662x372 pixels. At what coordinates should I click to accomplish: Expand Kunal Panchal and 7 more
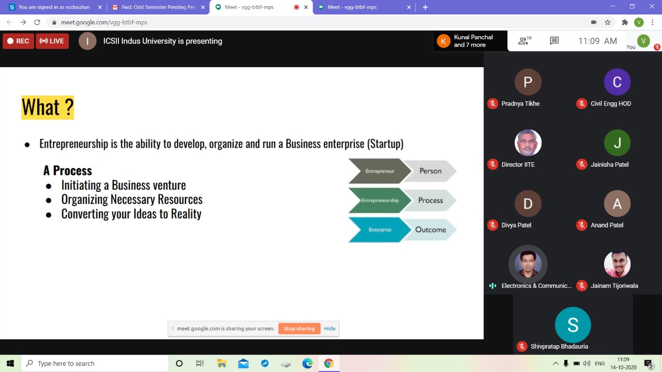pos(470,41)
